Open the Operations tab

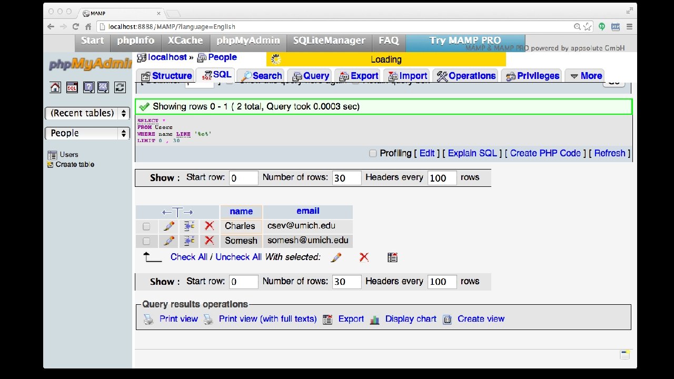click(465, 76)
